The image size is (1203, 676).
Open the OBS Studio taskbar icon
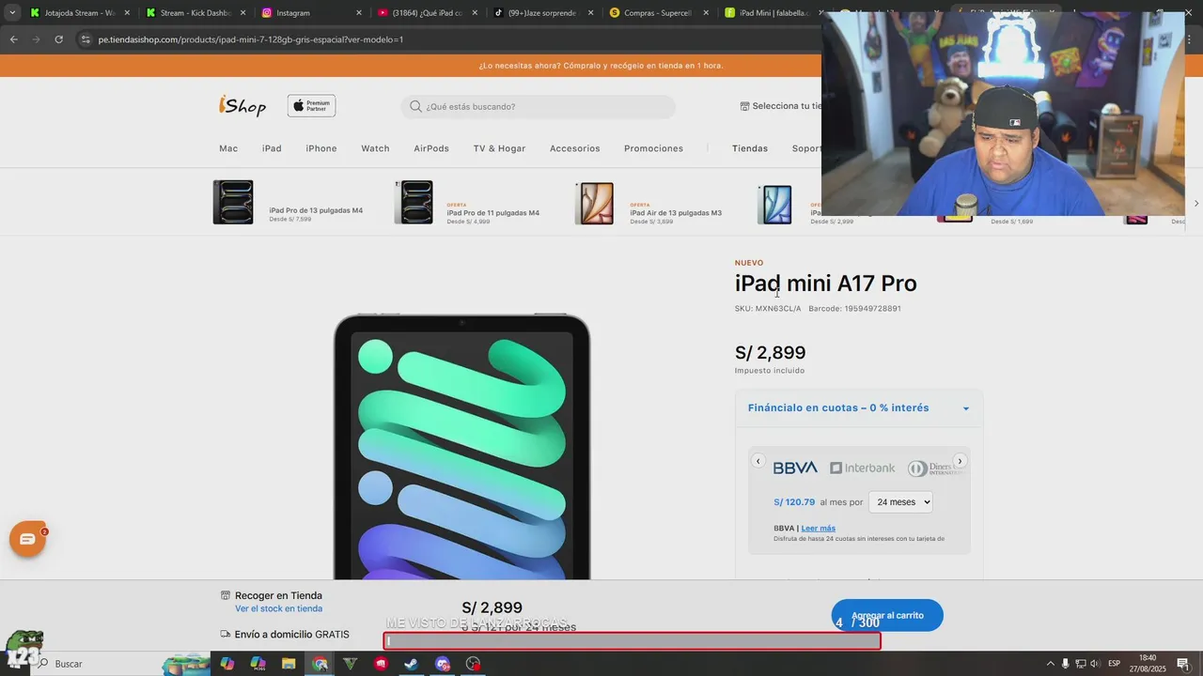click(x=474, y=664)
